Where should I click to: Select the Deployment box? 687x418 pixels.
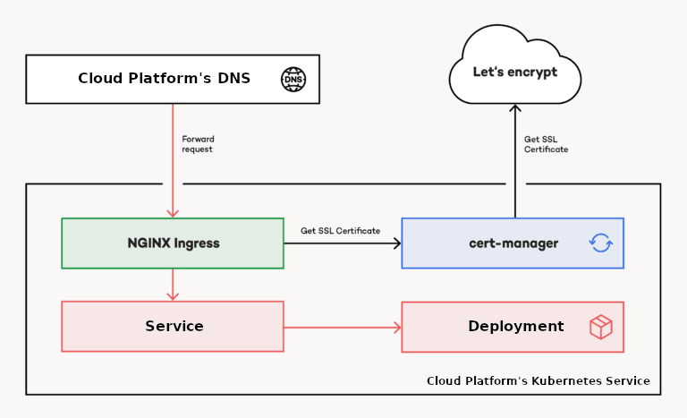click(513, 327)
